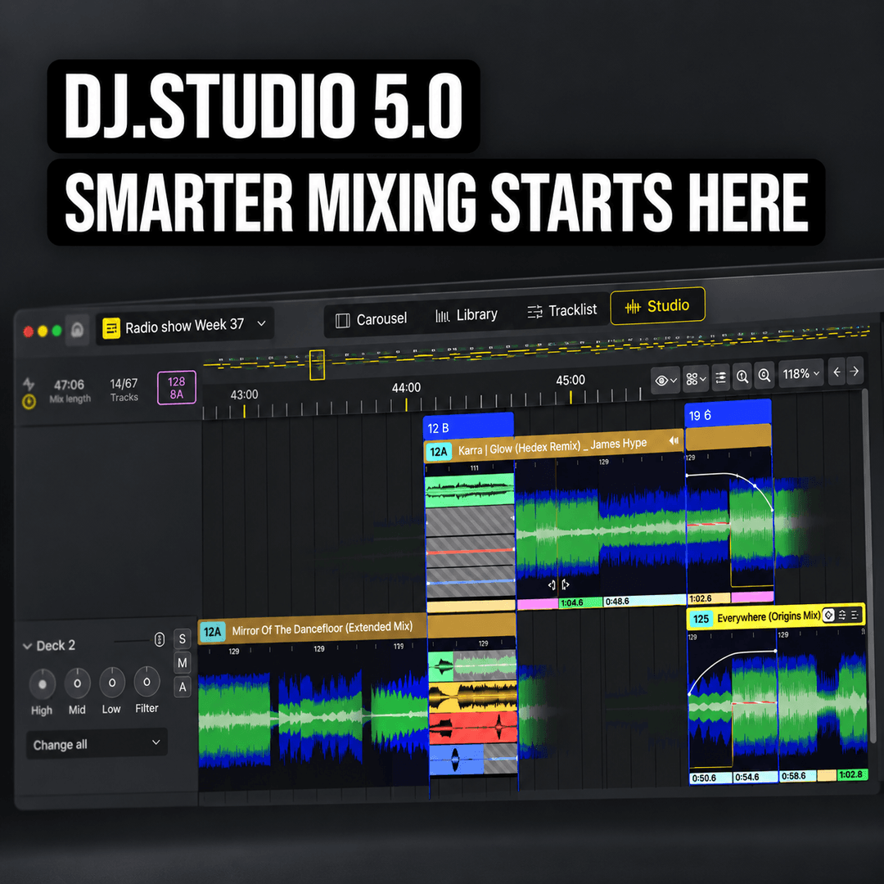Select the Studio tab
This screenshot has width=884, height=884.
[657, 306]
